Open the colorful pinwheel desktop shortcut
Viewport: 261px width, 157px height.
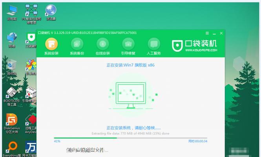tap(31, 67)
